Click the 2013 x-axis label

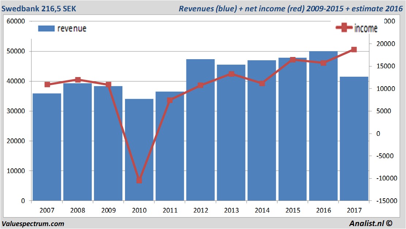pos(231,210)
